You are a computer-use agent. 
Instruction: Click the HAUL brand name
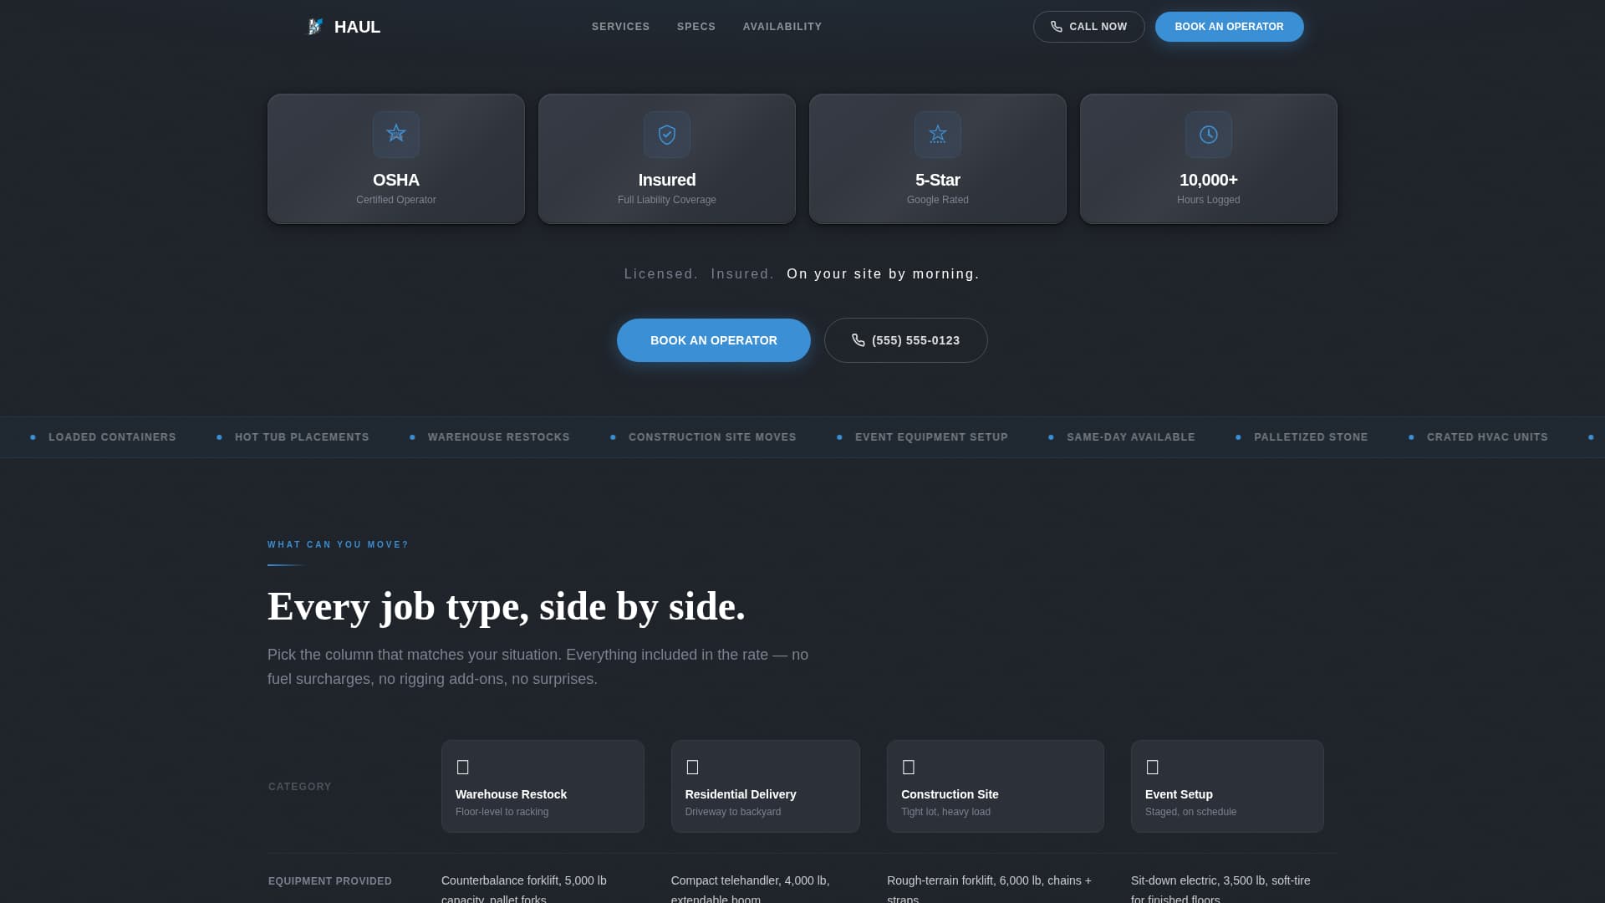tap(357, 27)
